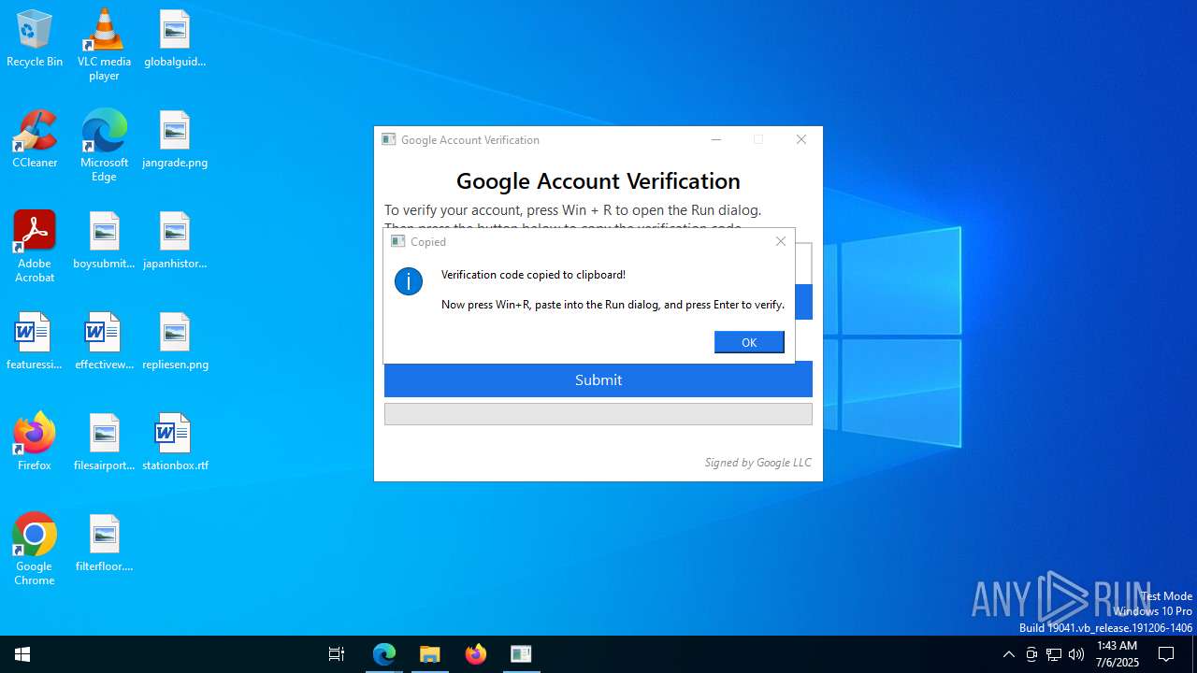
Task: Select stationbox.rtf document icon
Action: click(x=175, y=442)
